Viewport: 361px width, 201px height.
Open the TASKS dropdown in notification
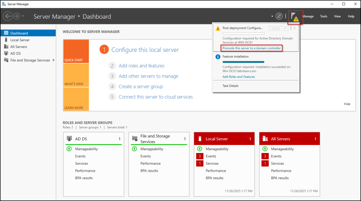pos(279,28)
